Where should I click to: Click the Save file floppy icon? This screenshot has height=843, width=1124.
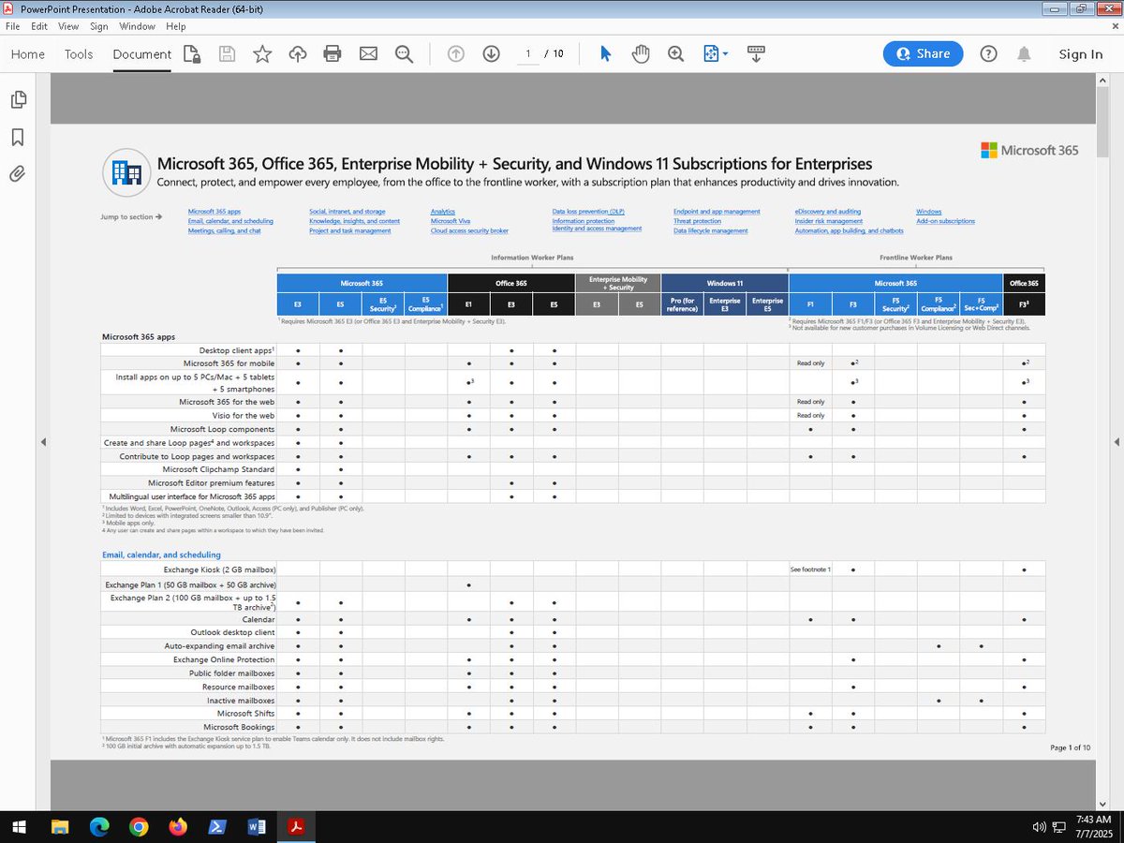click(227, 53)
